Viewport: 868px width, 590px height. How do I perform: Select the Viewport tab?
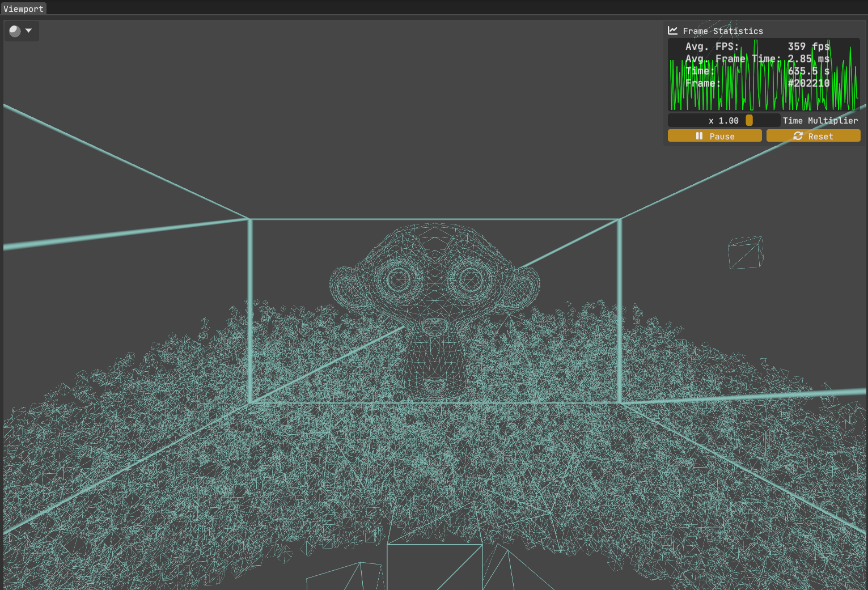click(23, 9)
